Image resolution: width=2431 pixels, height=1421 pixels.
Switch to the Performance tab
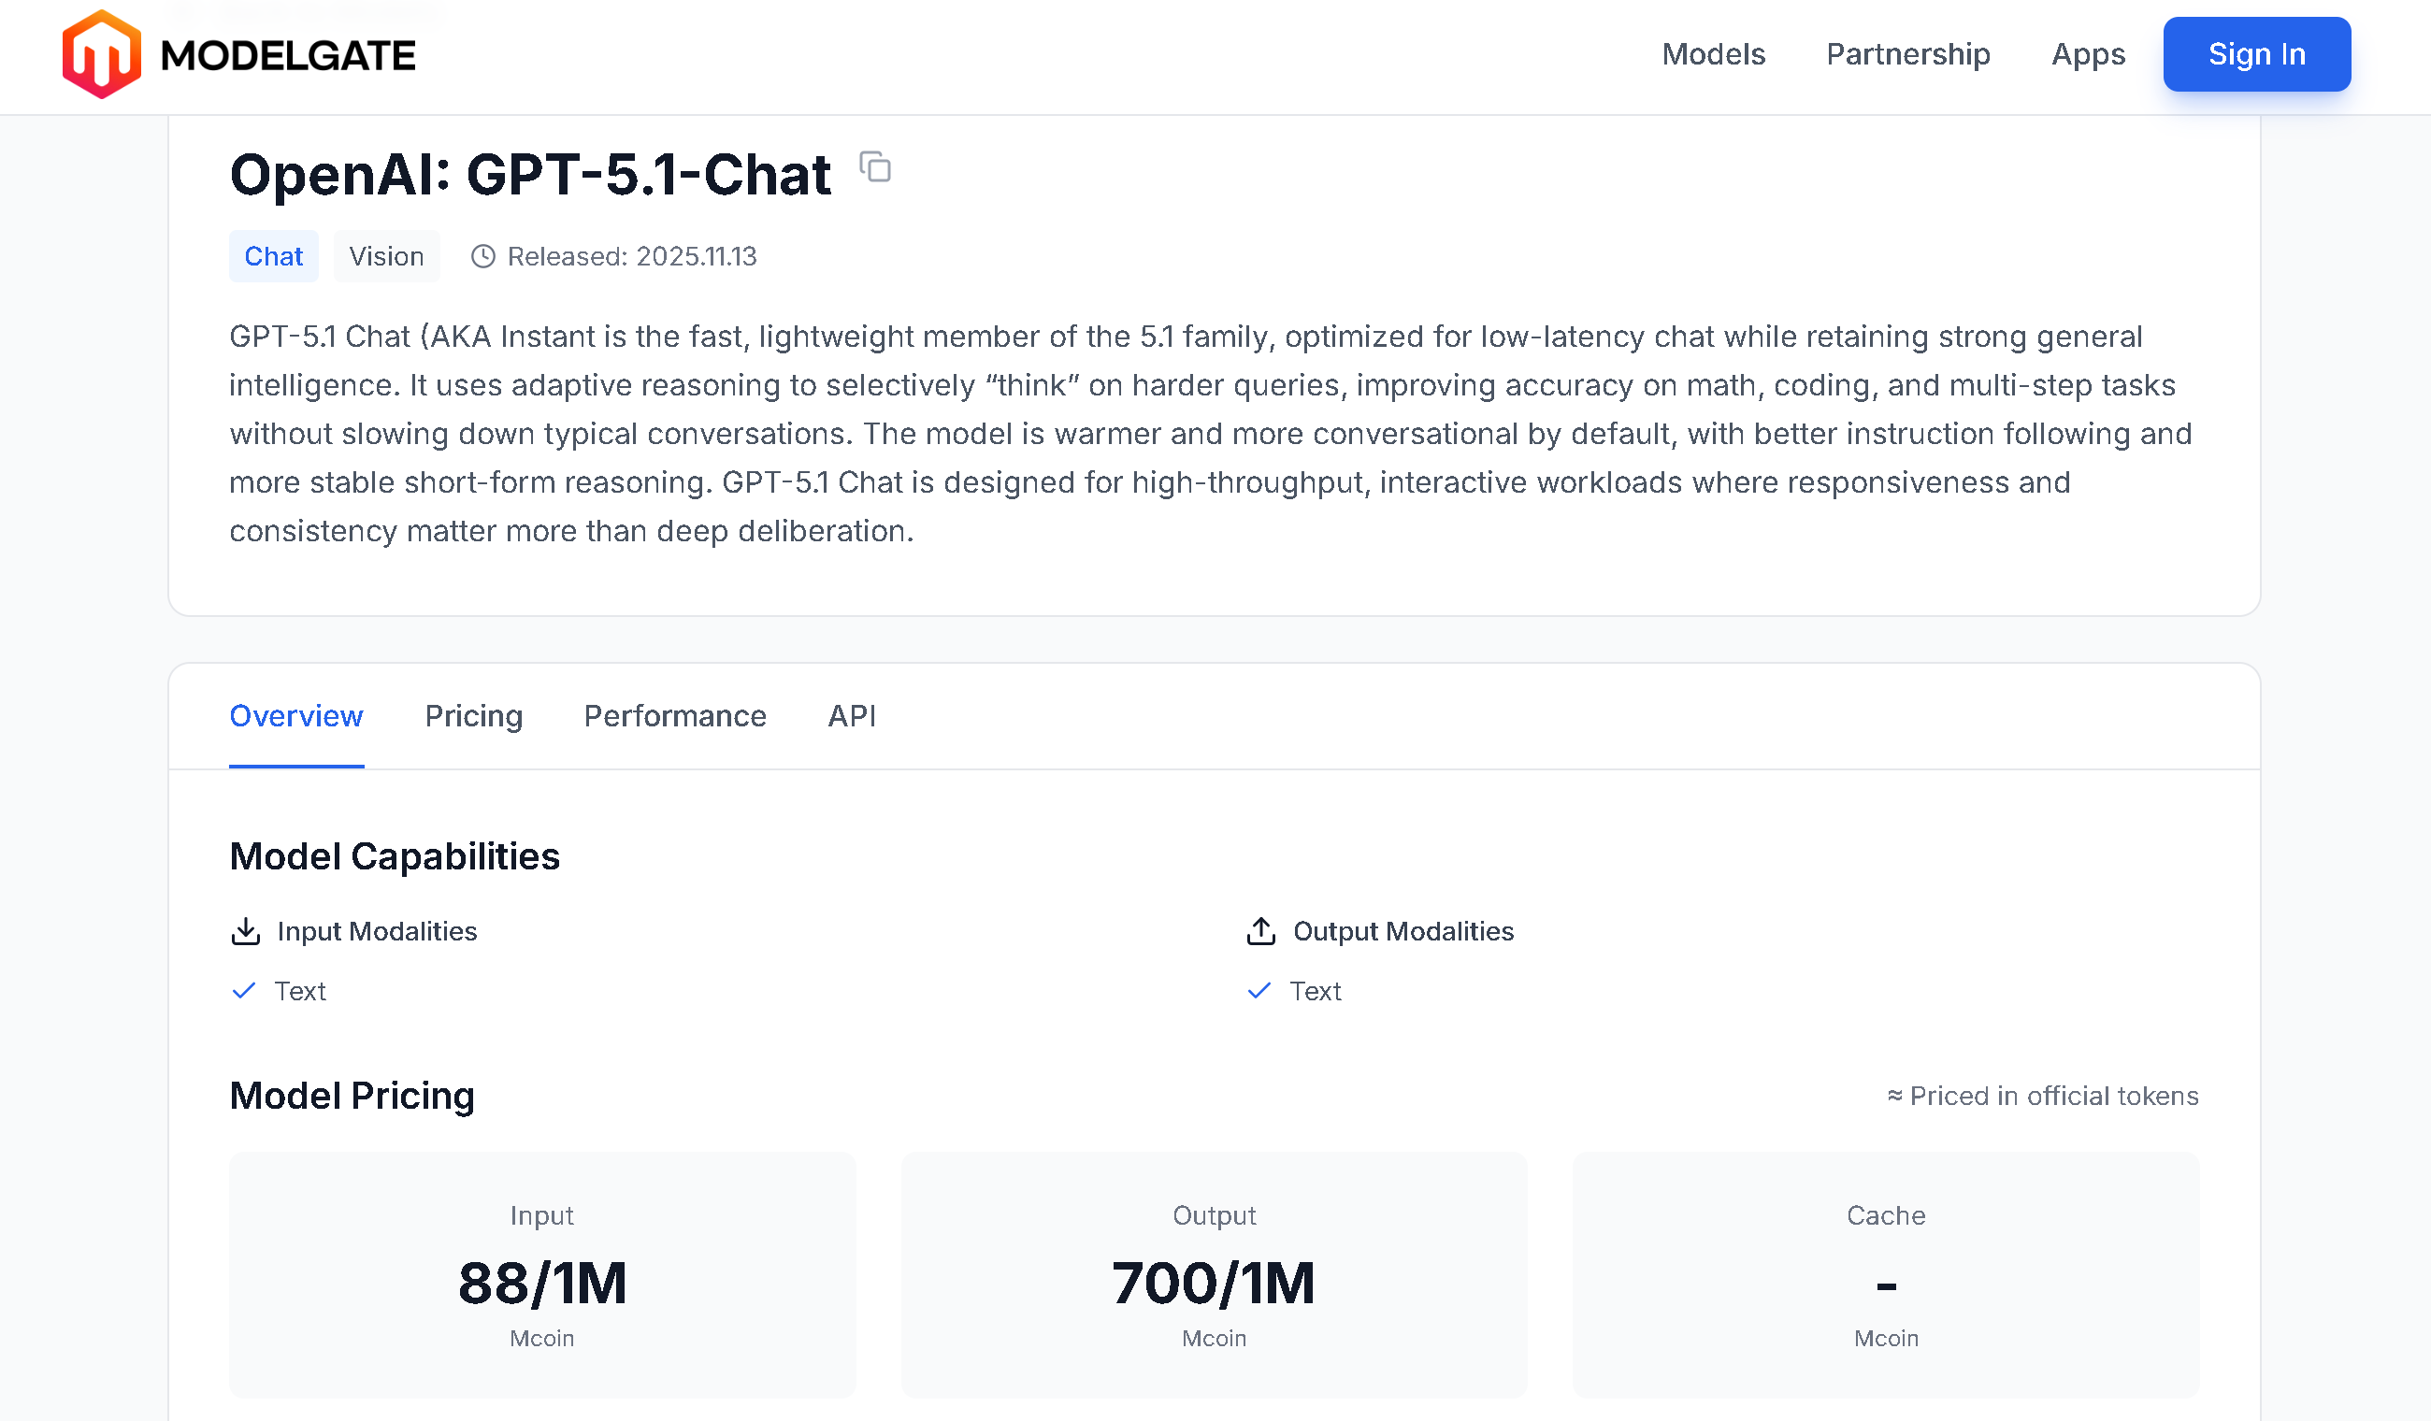click(675, 716)
